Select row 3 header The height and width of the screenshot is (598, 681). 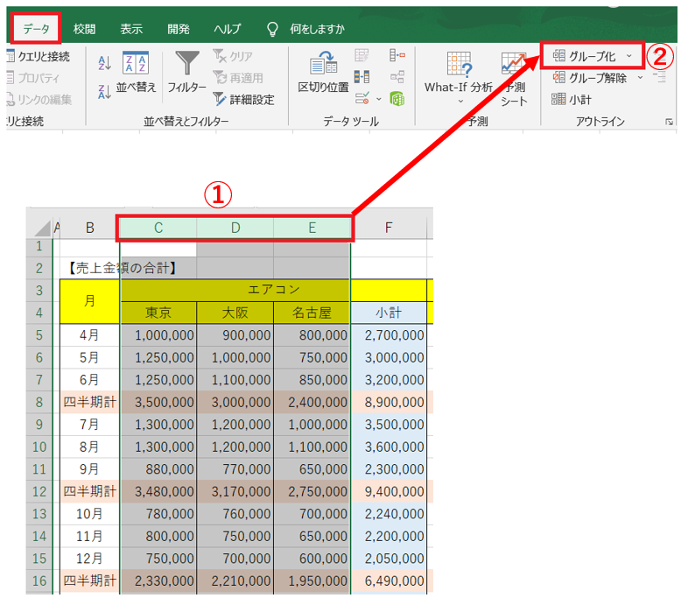[x=39, y=291]
